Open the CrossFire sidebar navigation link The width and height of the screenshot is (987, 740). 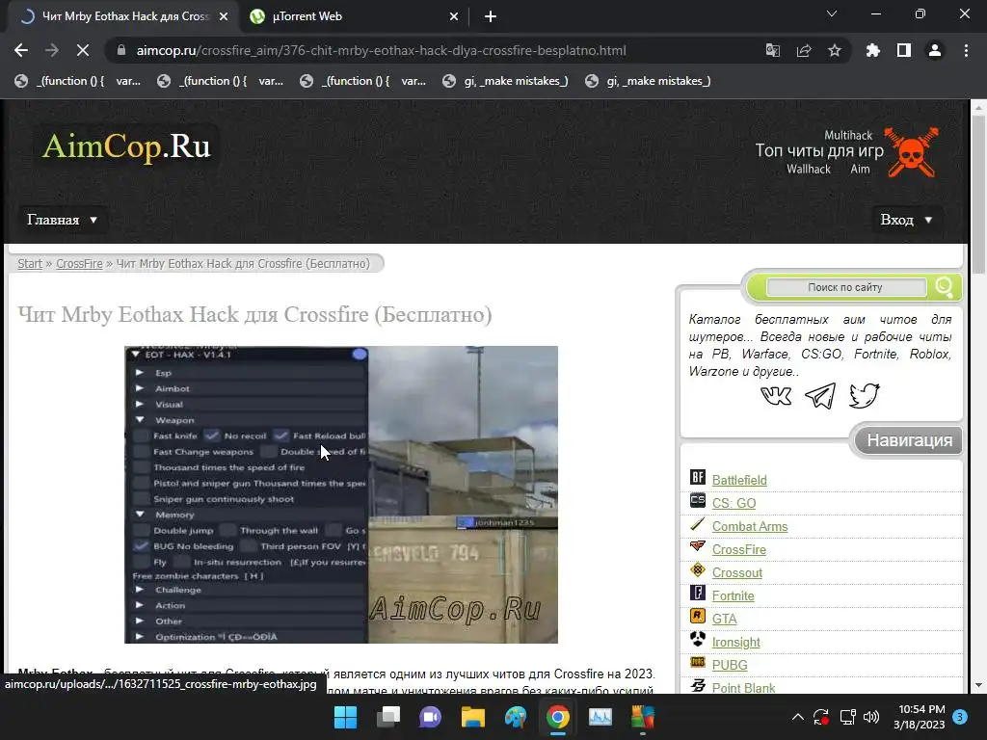pos(739,549)
